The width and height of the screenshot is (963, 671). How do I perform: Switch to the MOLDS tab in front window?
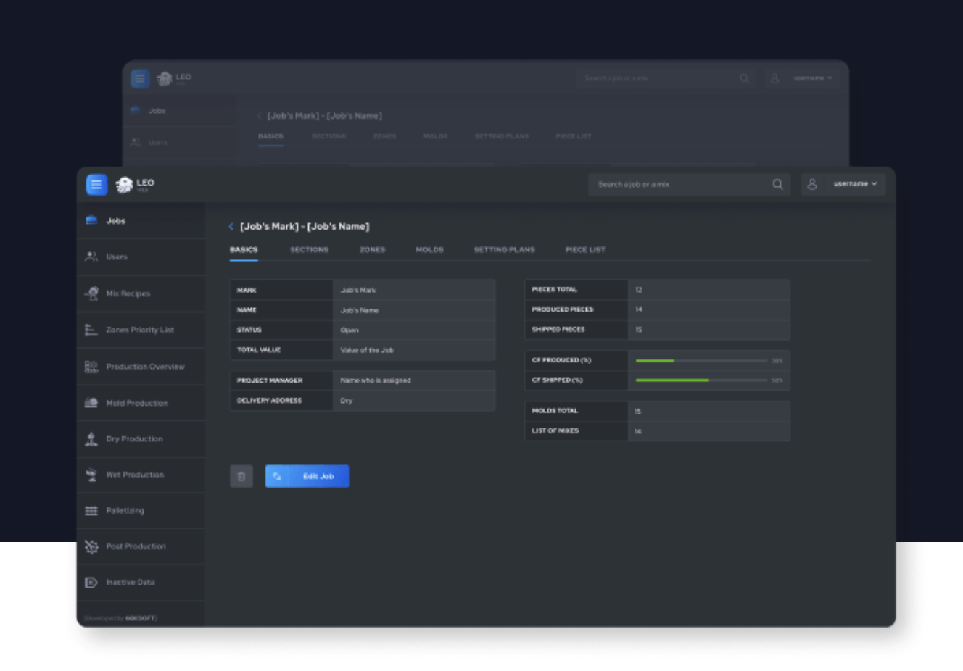coord(429,249)
